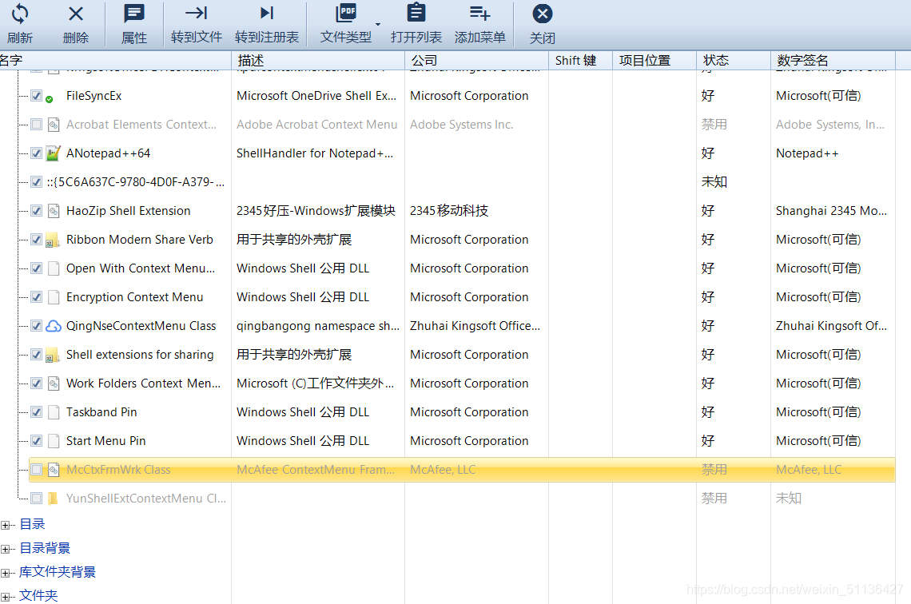This screenshot has height=604, width=911.
Task: Select the McCtxFrmWrk Class row name
Action: point(118,469)
